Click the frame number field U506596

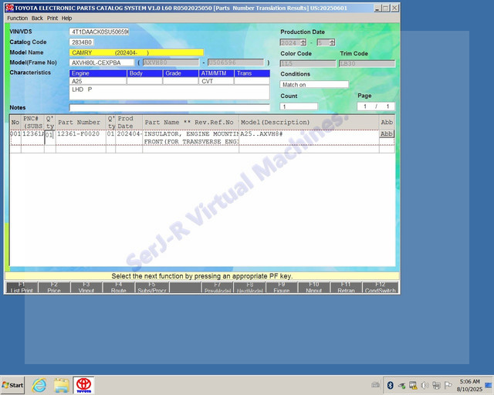coord(235,62)
